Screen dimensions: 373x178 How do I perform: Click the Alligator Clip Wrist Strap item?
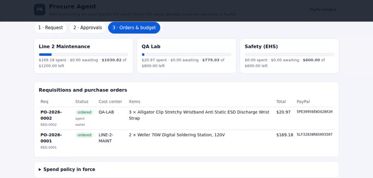199,115
